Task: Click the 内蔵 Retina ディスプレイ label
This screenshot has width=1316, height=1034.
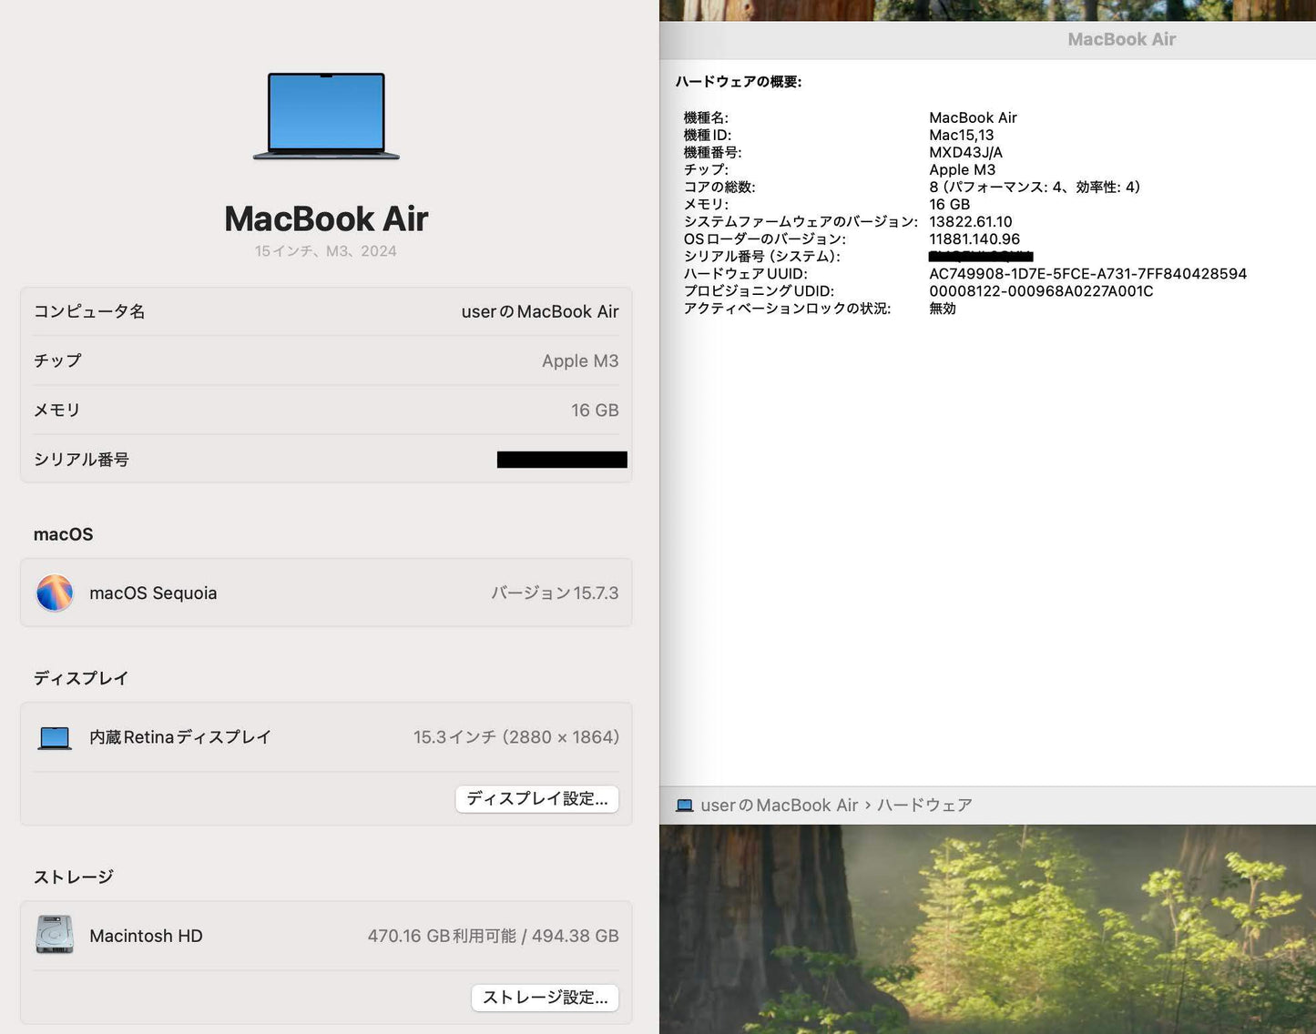Action: [x=180, y=737]
